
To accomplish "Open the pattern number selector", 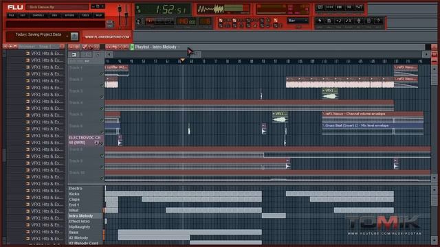I will coord(205,21).
